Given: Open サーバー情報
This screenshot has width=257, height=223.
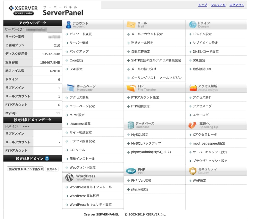Looking at the screenshot, I should coord(79,43).
